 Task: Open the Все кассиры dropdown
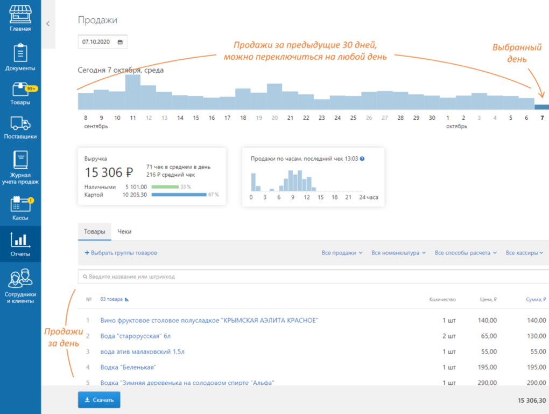pyautogui.click(x=524, y=253)
